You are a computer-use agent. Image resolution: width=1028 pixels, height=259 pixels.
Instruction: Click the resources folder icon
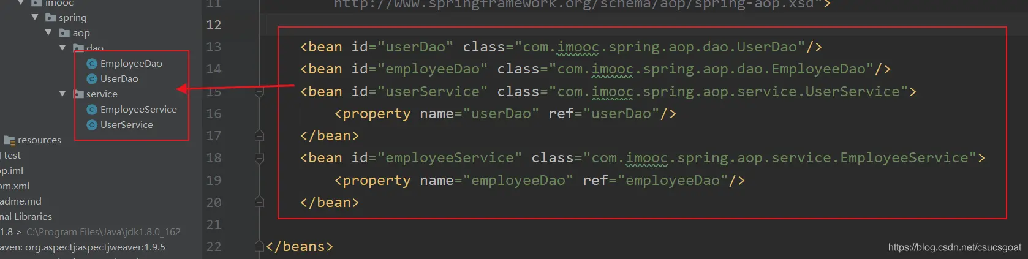click(x=9, y=140)
